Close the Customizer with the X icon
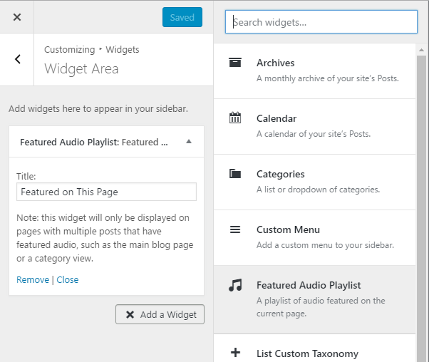The image size is (429, 362). pyautogui.click(x=17, y=17)
